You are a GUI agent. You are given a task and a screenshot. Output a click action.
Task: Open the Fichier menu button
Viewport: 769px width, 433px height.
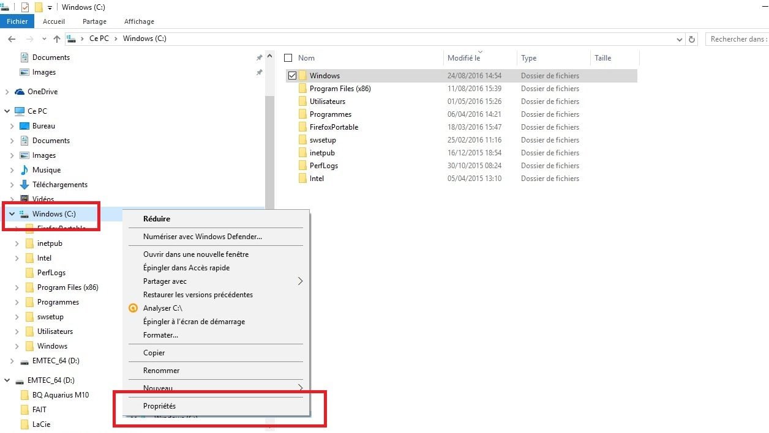17,21
